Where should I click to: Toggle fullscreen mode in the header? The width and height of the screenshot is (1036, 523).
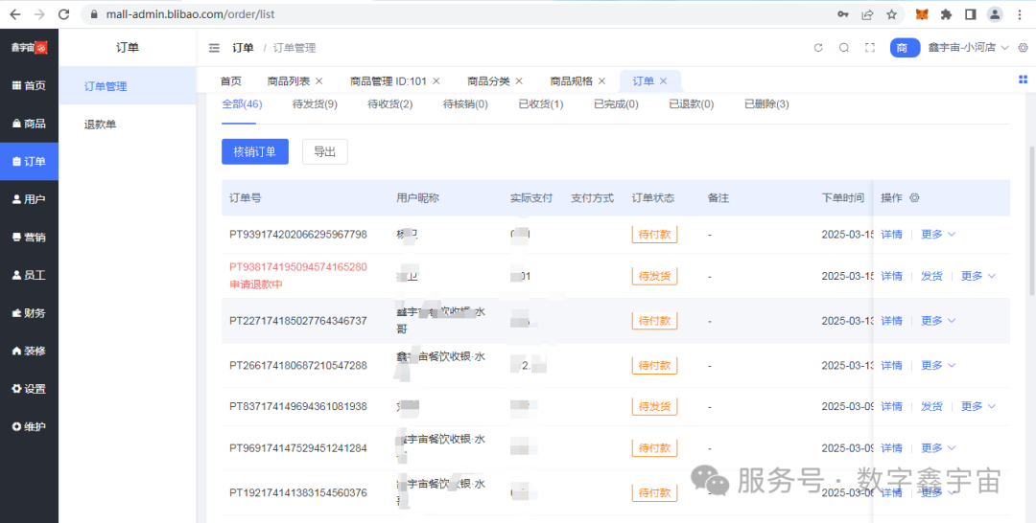click(870, 48)
